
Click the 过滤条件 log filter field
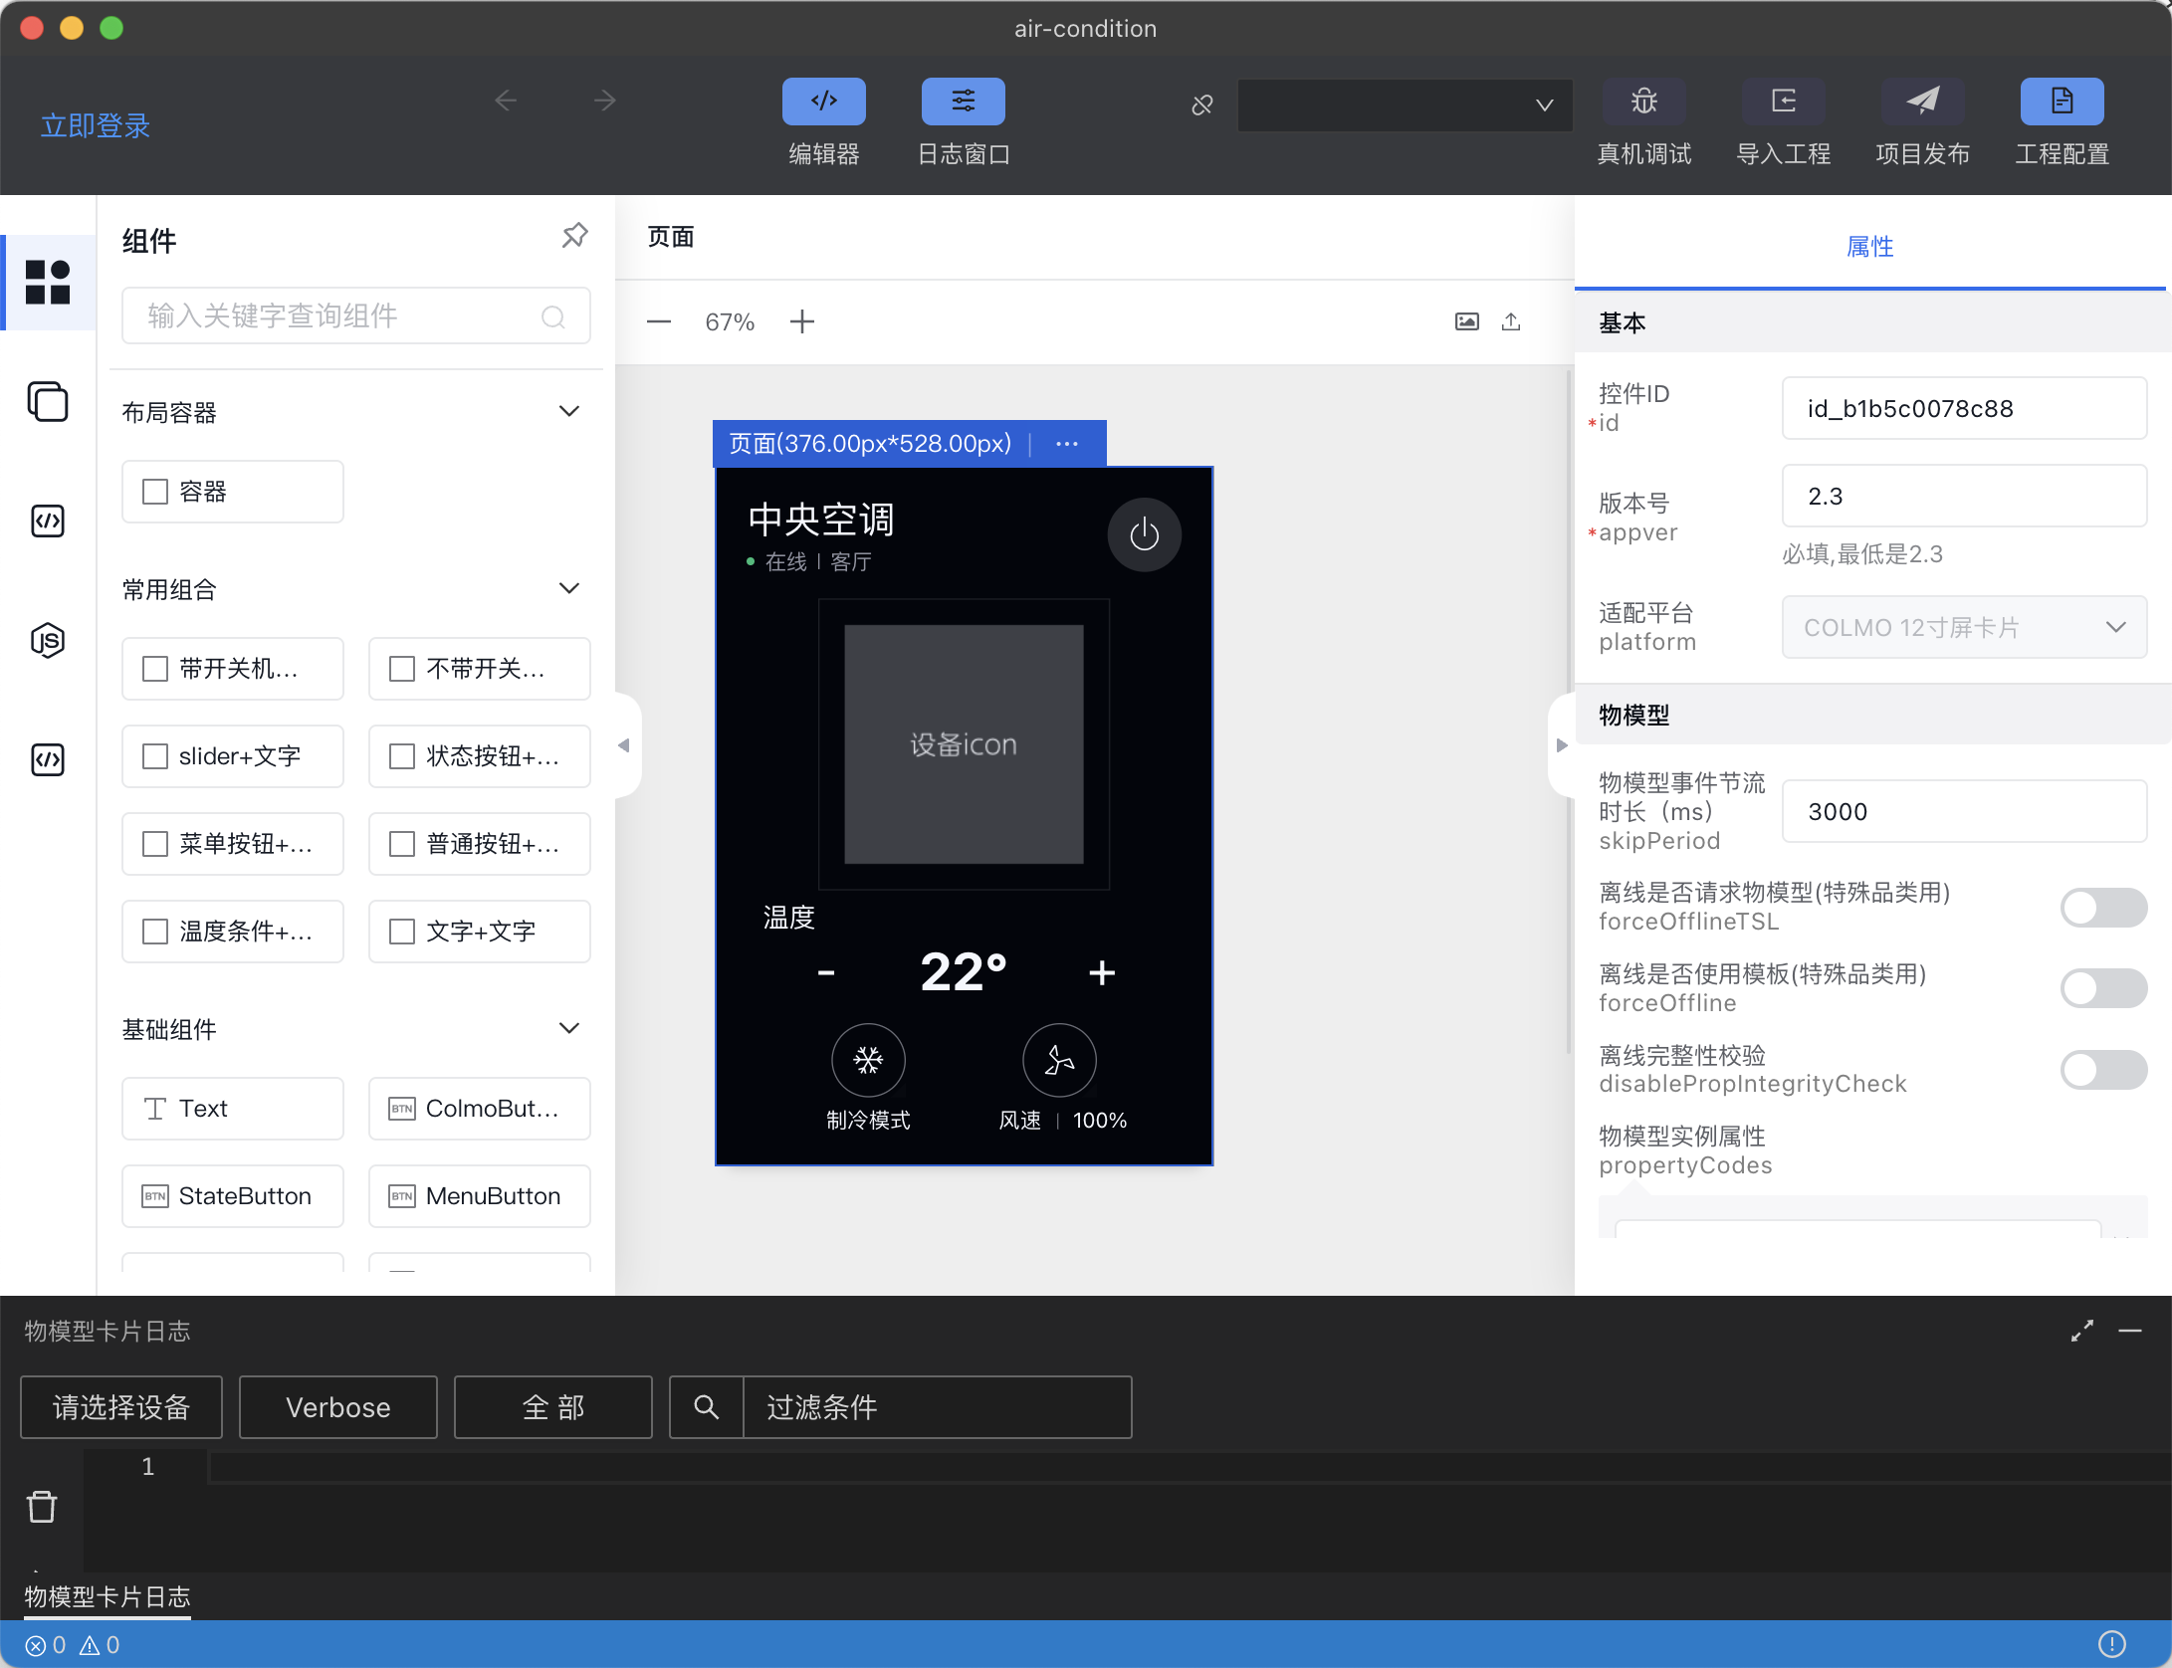[x=938, y=1407]
